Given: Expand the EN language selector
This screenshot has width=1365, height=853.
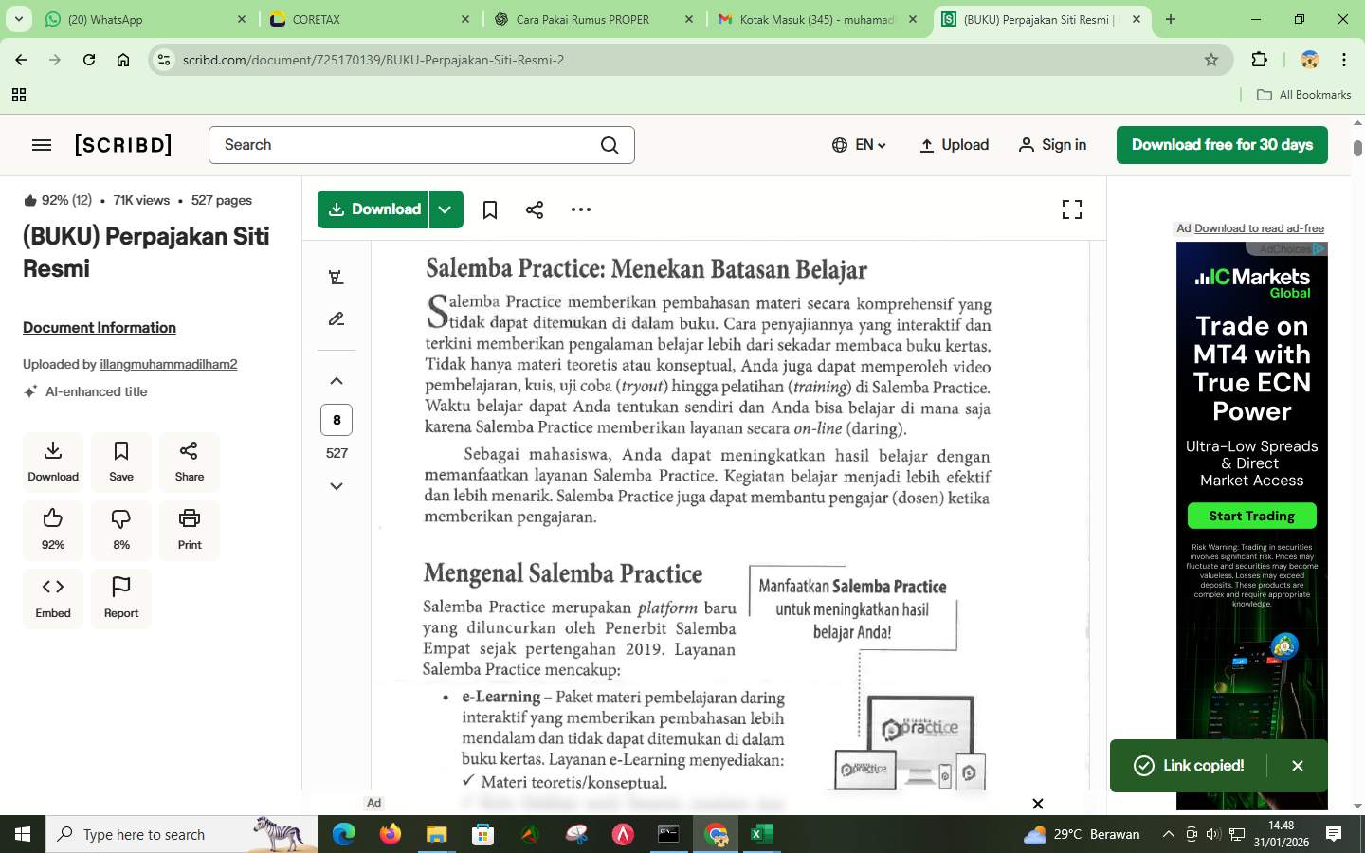Looking at the screenshot, I should (861, 144).
